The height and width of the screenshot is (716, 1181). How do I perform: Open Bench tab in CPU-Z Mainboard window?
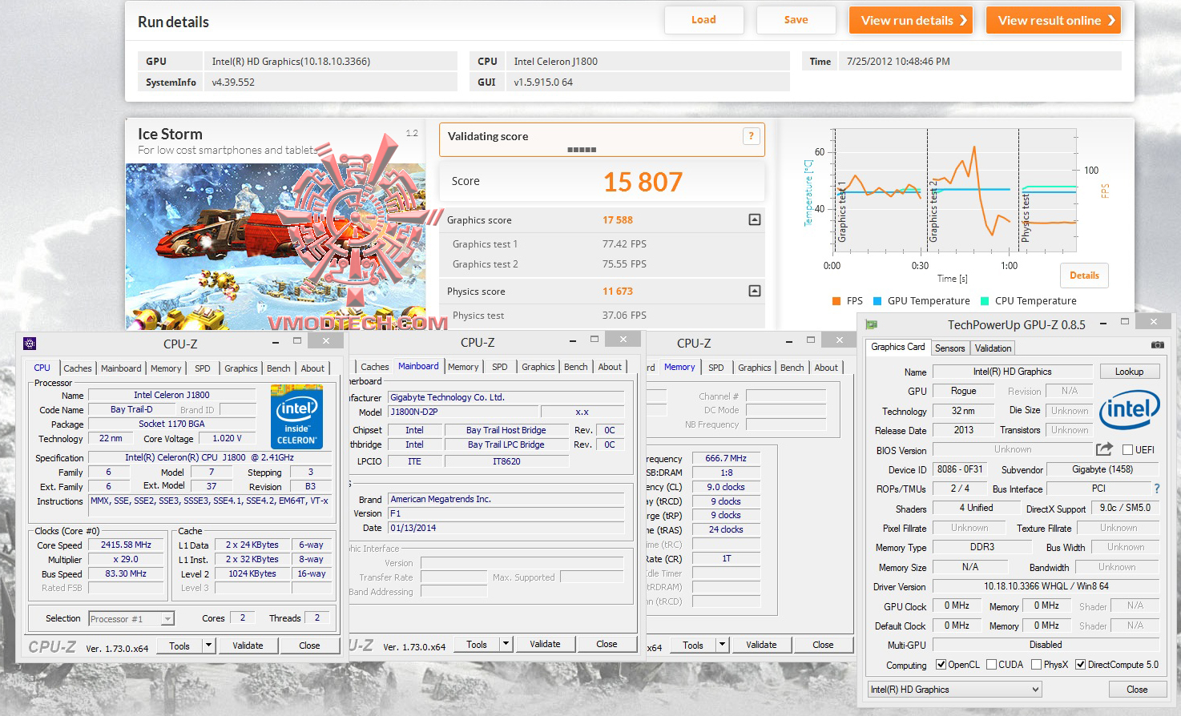[x=575, y=367]
